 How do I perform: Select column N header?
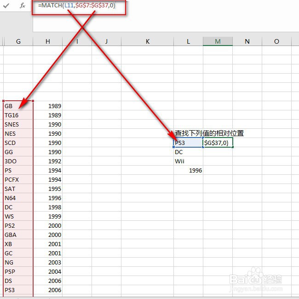tap(247, 41)
